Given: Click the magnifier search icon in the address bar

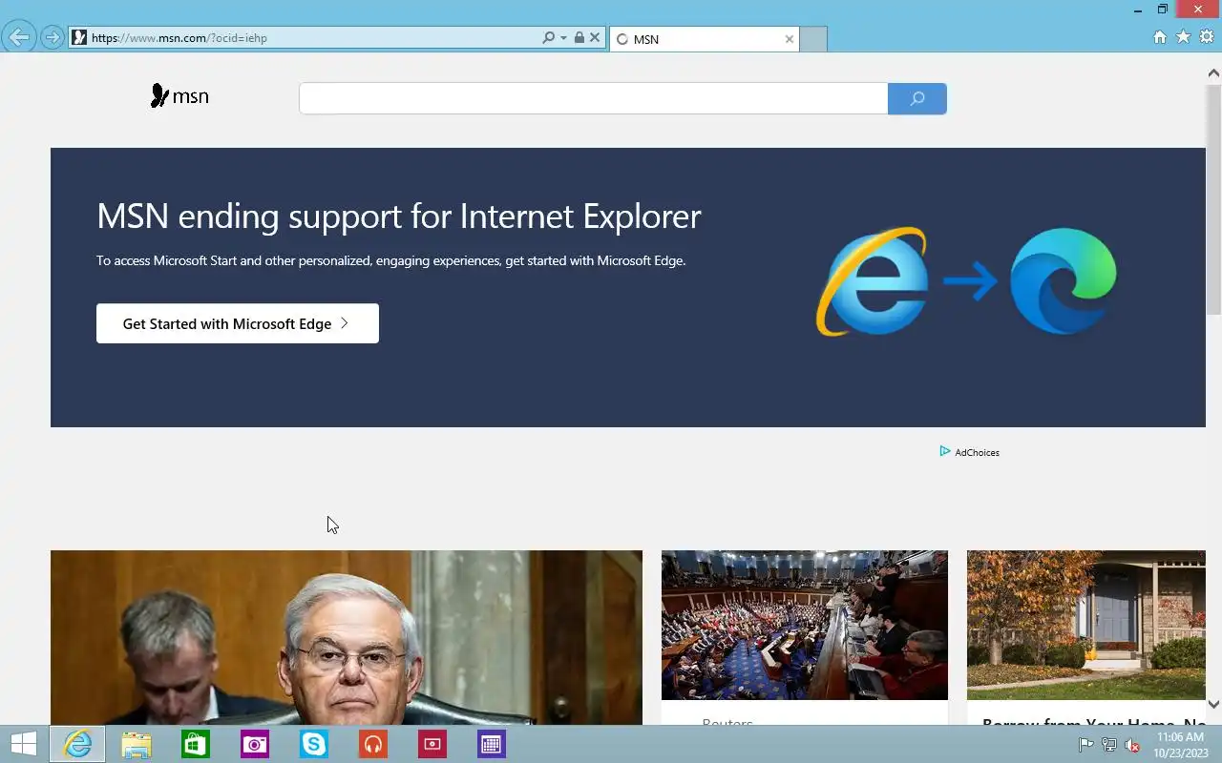Looking at the screenshot, I should tap(548, 38).
